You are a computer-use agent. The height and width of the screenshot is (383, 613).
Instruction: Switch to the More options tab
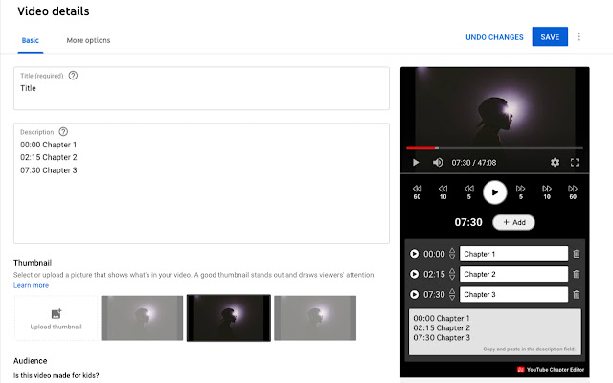(88, 40)
